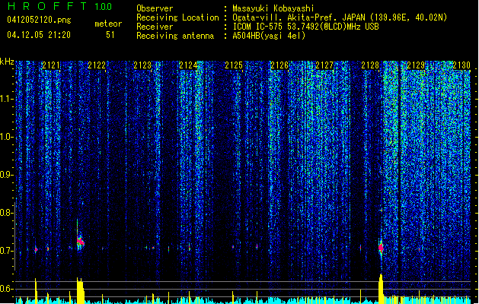
Task: Click the 'meteor' label
Action: point(108,24)
